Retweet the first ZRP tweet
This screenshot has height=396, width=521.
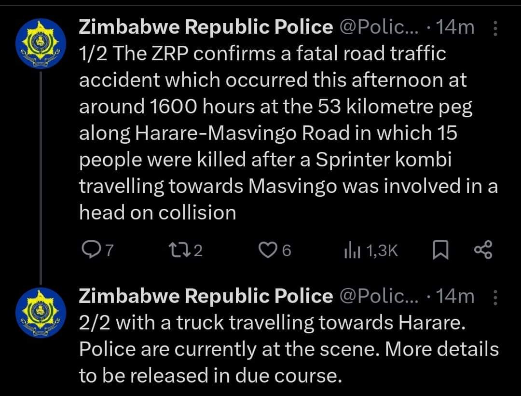coord(185,250)
